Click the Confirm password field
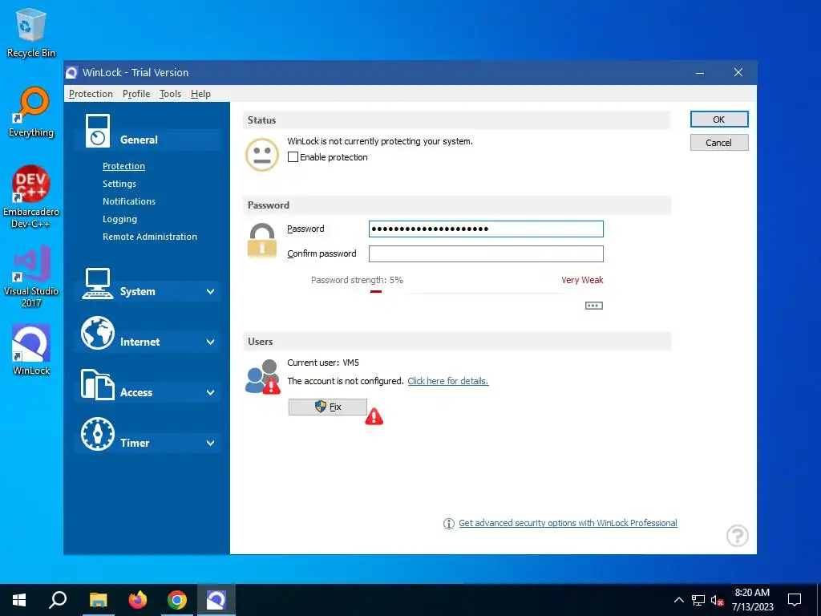Image resolution: width=821 pixels, height=616 pixels. pyautogui.click(x=486, y=254)
